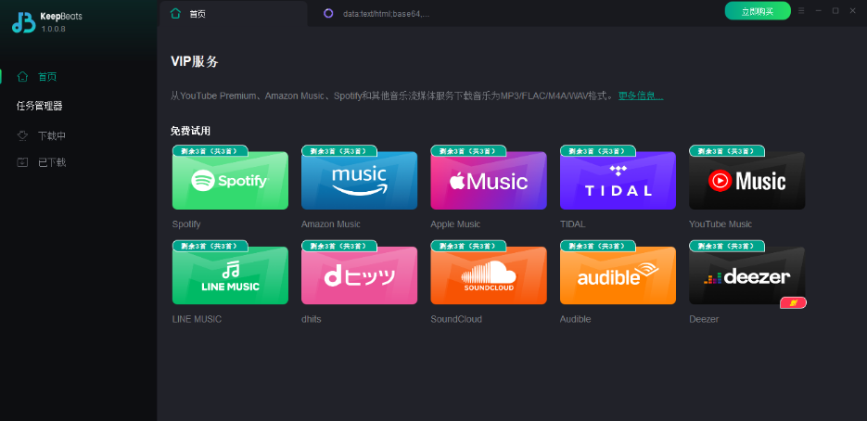The image size is (867, 421).
Task: Click the dhits text label
Action: point(312,319)
